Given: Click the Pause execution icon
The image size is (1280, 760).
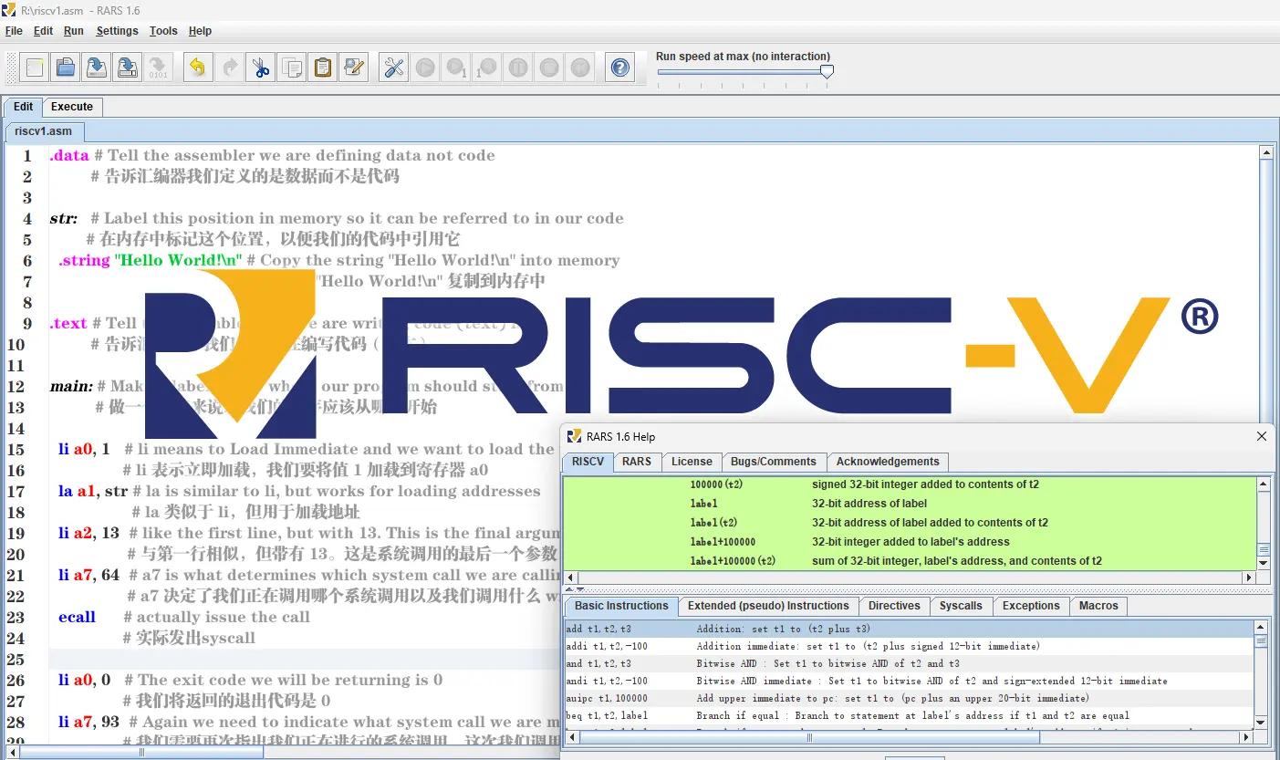Looking at the screenshot, I should tap(517, 68).
